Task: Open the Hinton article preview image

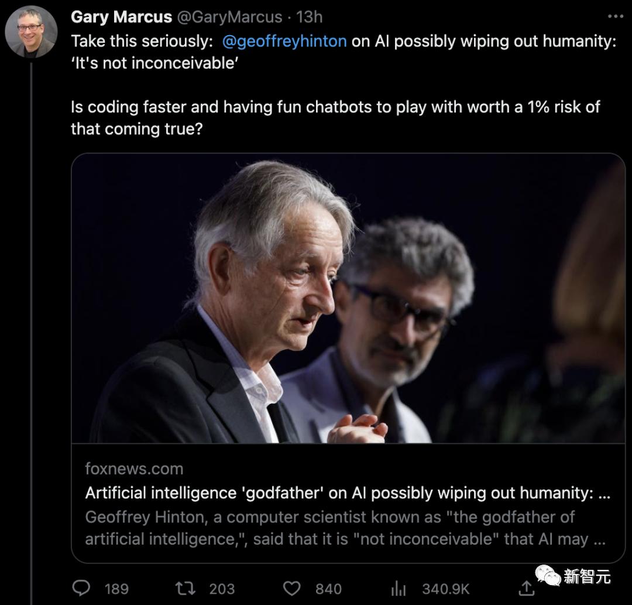Action: (348, 299)
